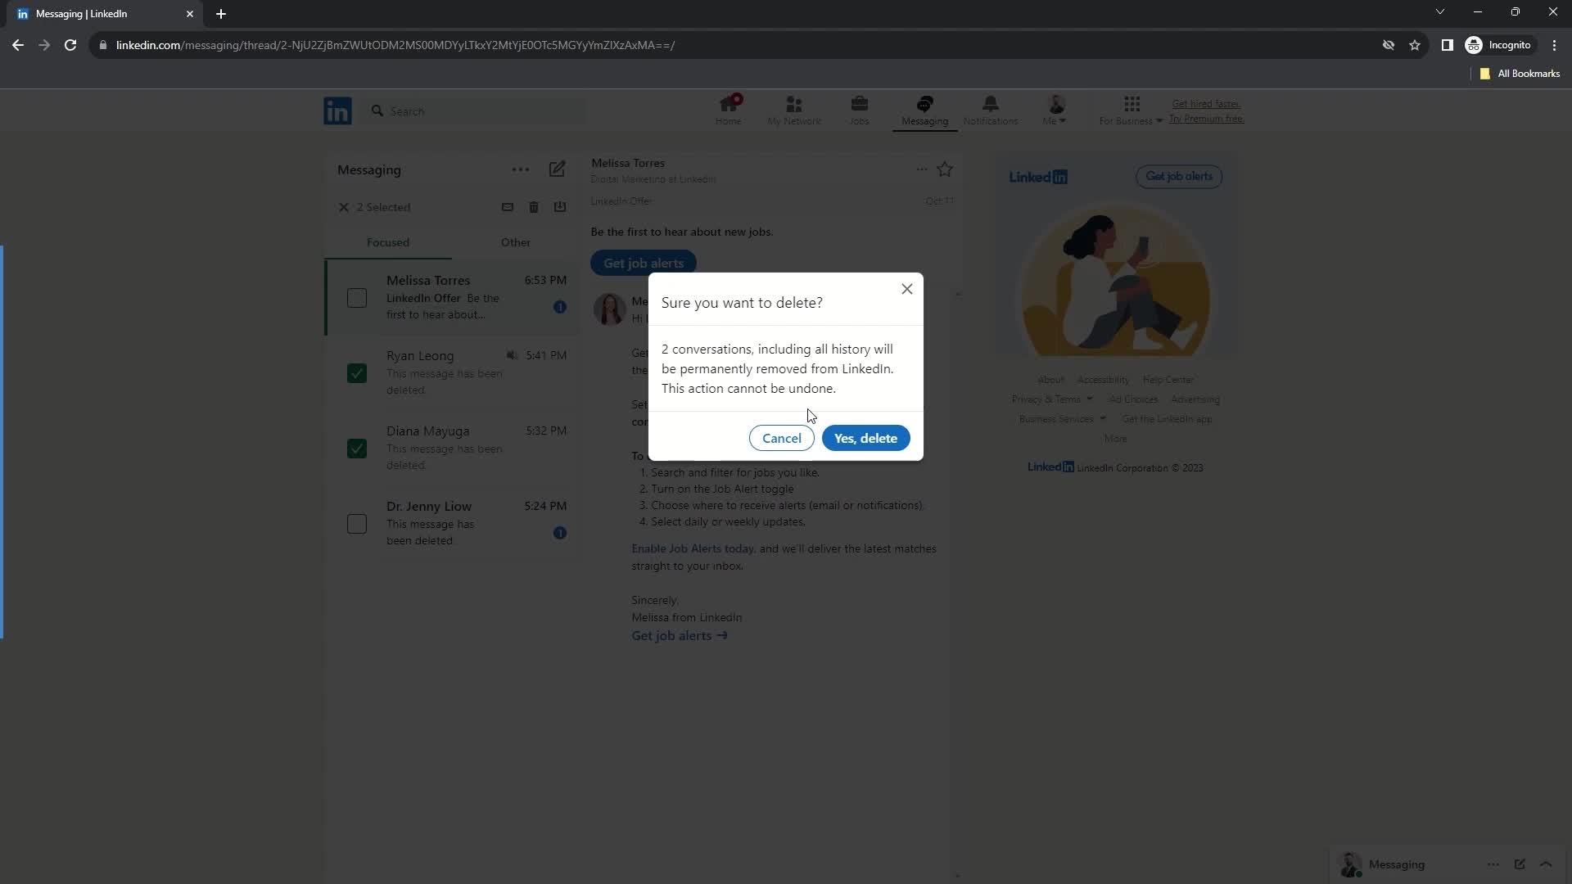Open LinkedIn logo in ad panel
The height and width of the screenshot is (884, 1572).
(x=1037, y=177)
